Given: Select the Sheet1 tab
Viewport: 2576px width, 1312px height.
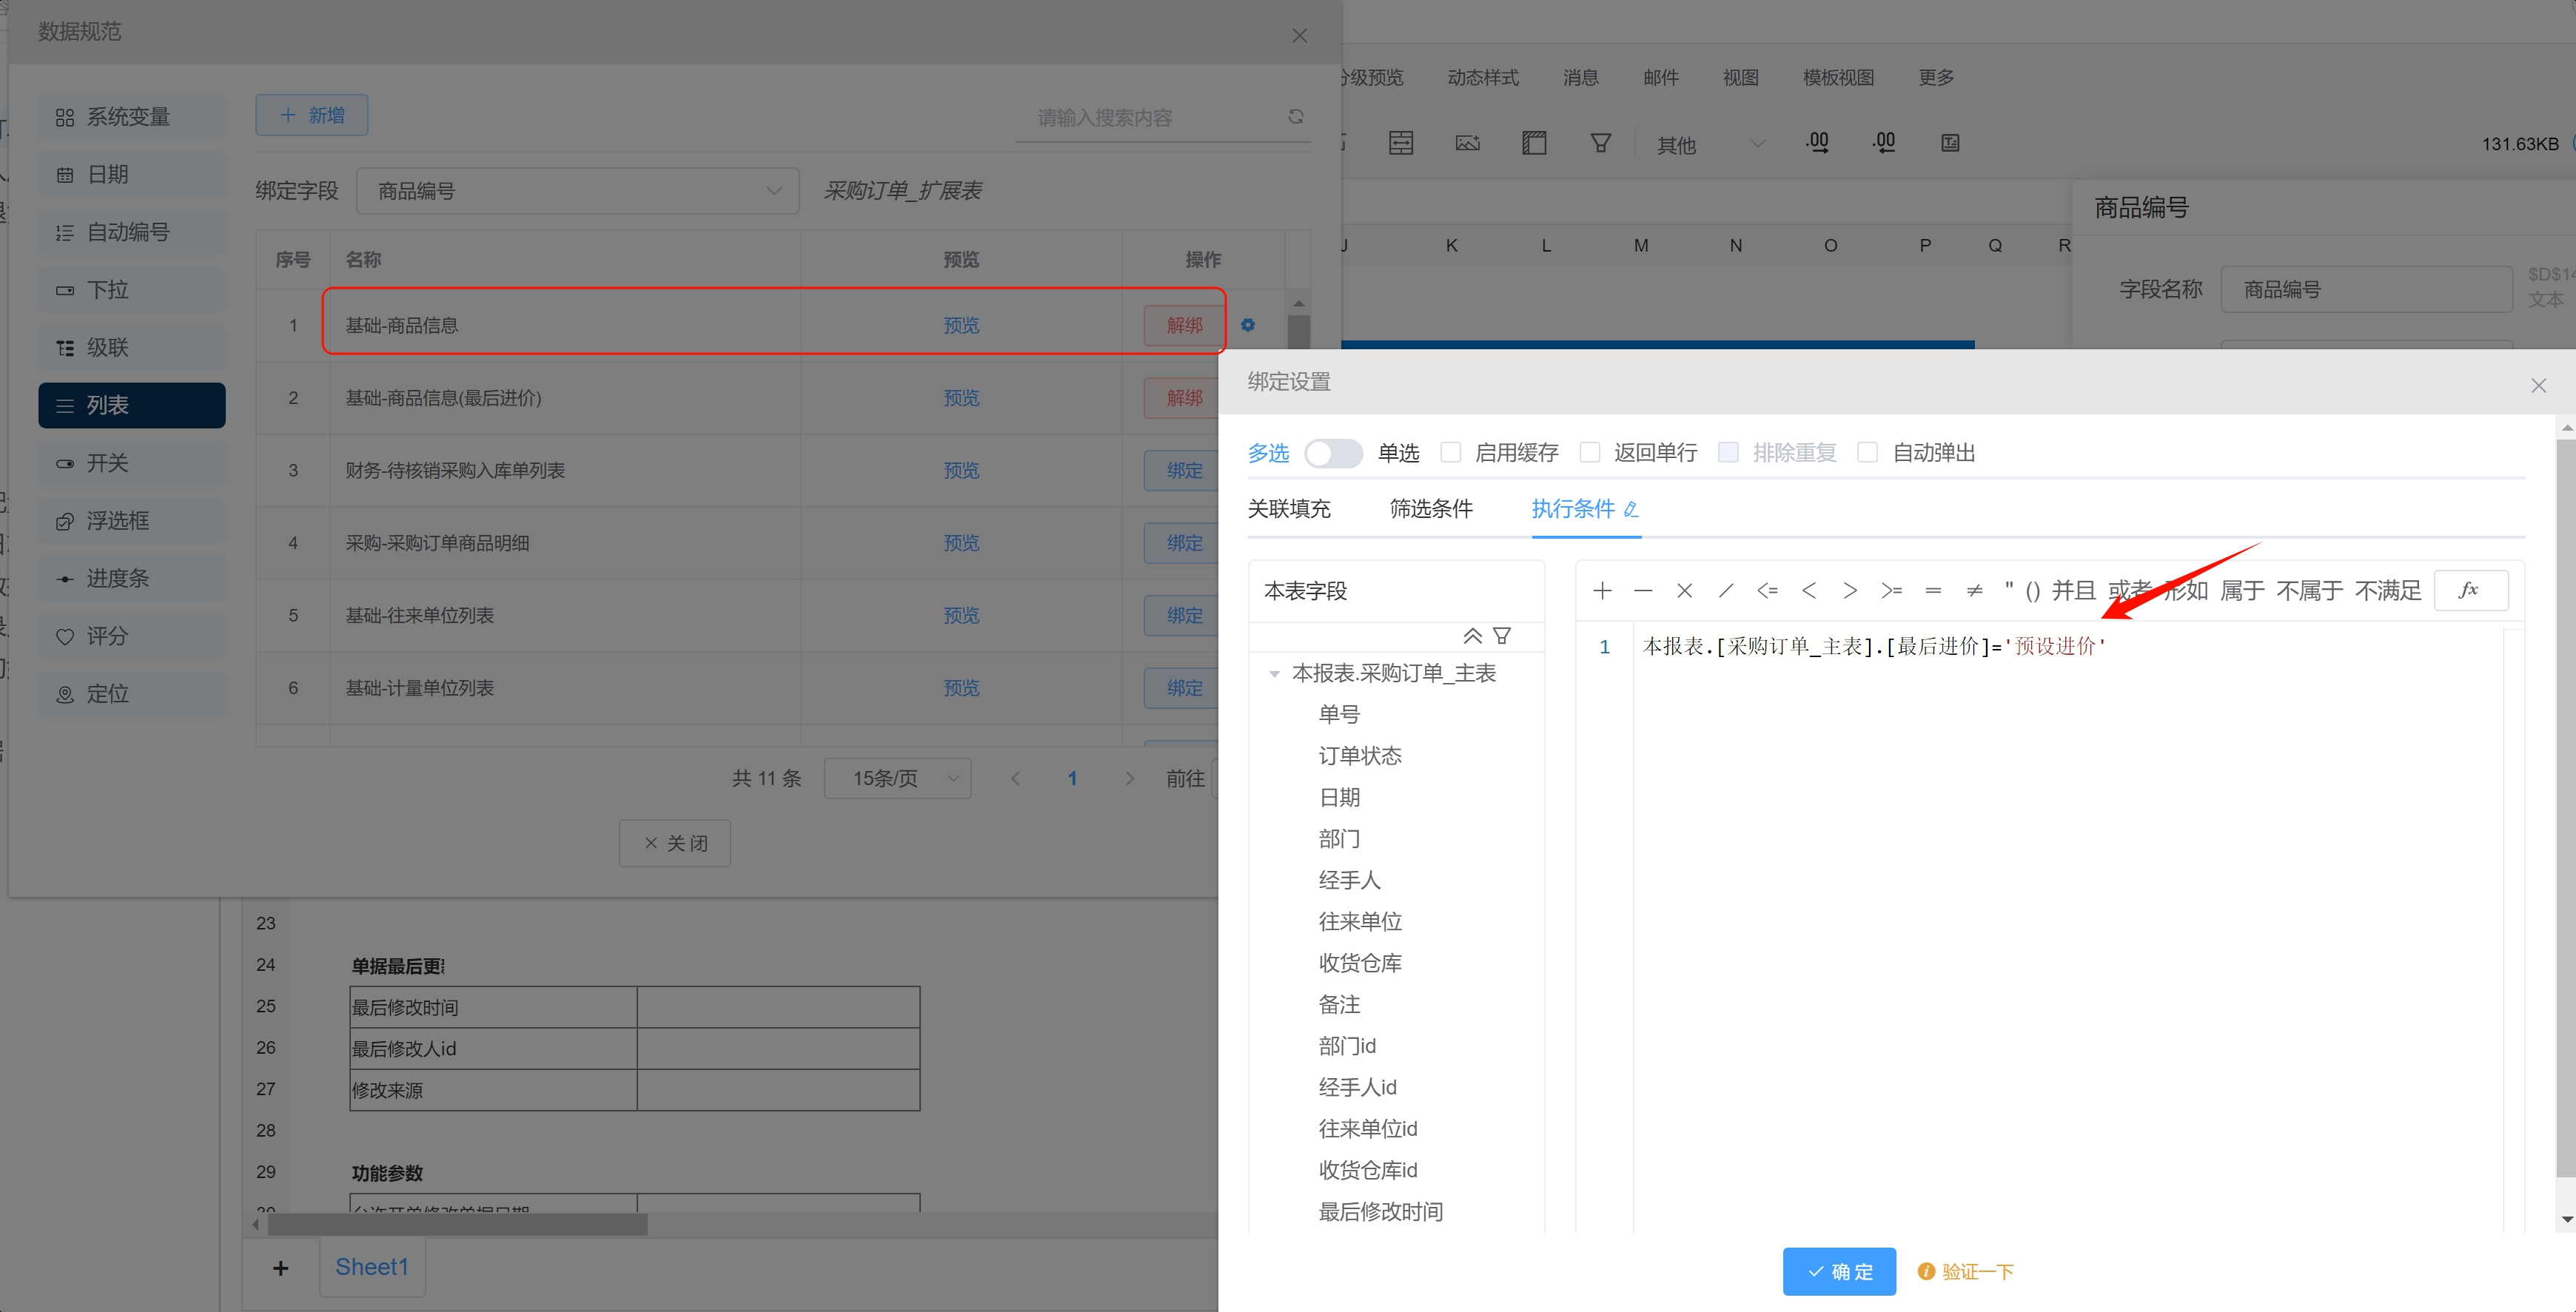Looking at the screenshot, I should click(x=372, y=1267).
